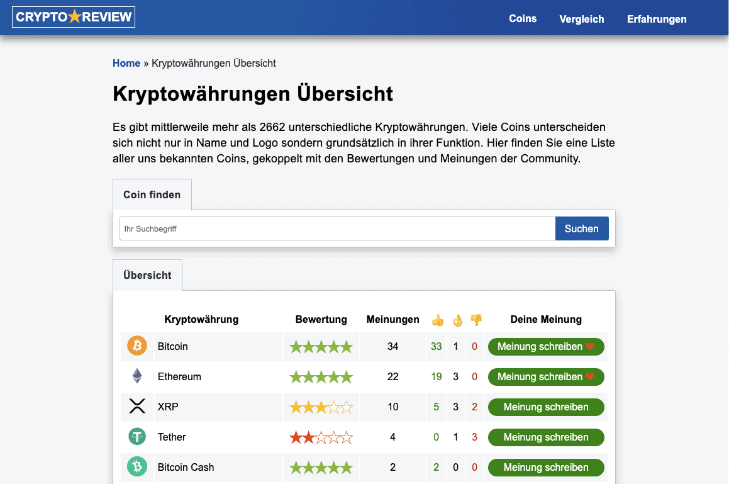This screenshot has width=729, height=484.
Task: Click the thumbs-up column header icon
Action: (438, 320)
